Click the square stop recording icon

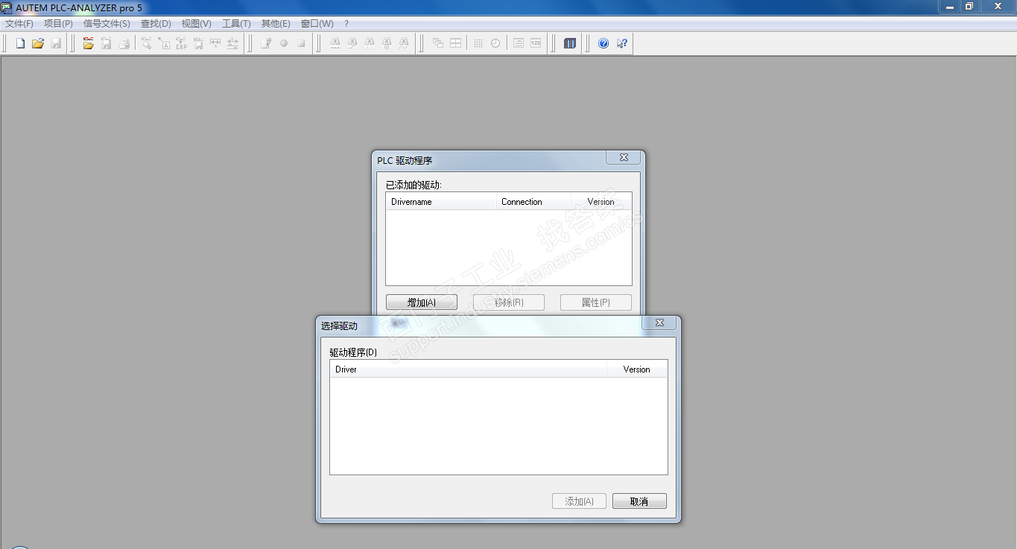click(x=301, y=43)
